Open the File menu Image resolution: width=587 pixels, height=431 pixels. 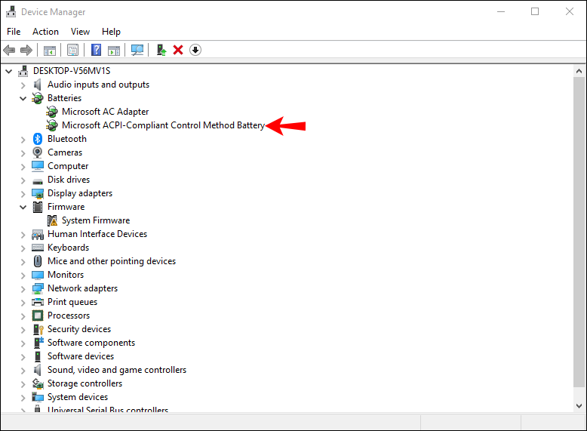click(14, 32)
